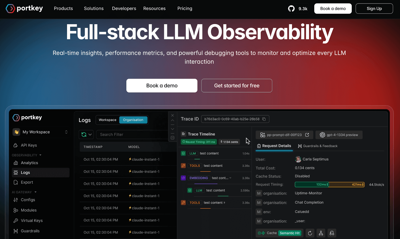The width and height of the screenshot is (400, 239).
Task: Click the hero Book a demo button
Action: 162,86
